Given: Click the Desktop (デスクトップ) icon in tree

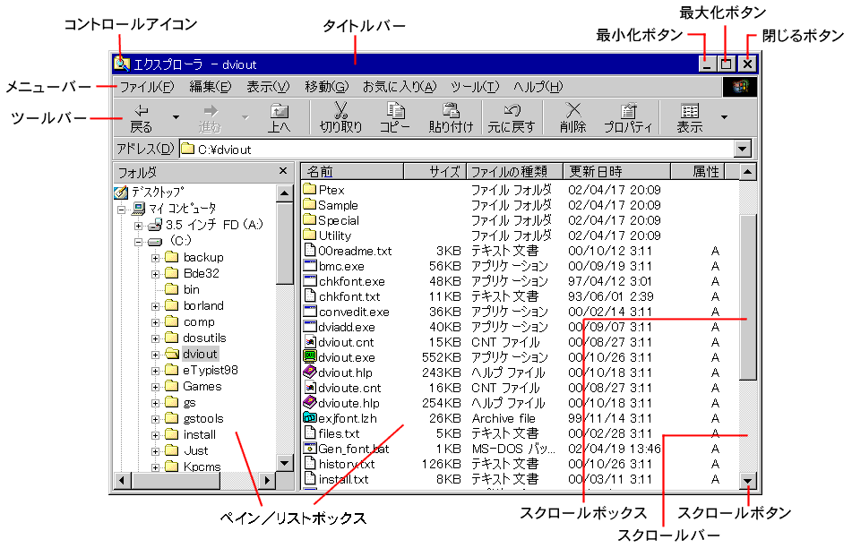Looking at the screenshot, I should (121, 193).
